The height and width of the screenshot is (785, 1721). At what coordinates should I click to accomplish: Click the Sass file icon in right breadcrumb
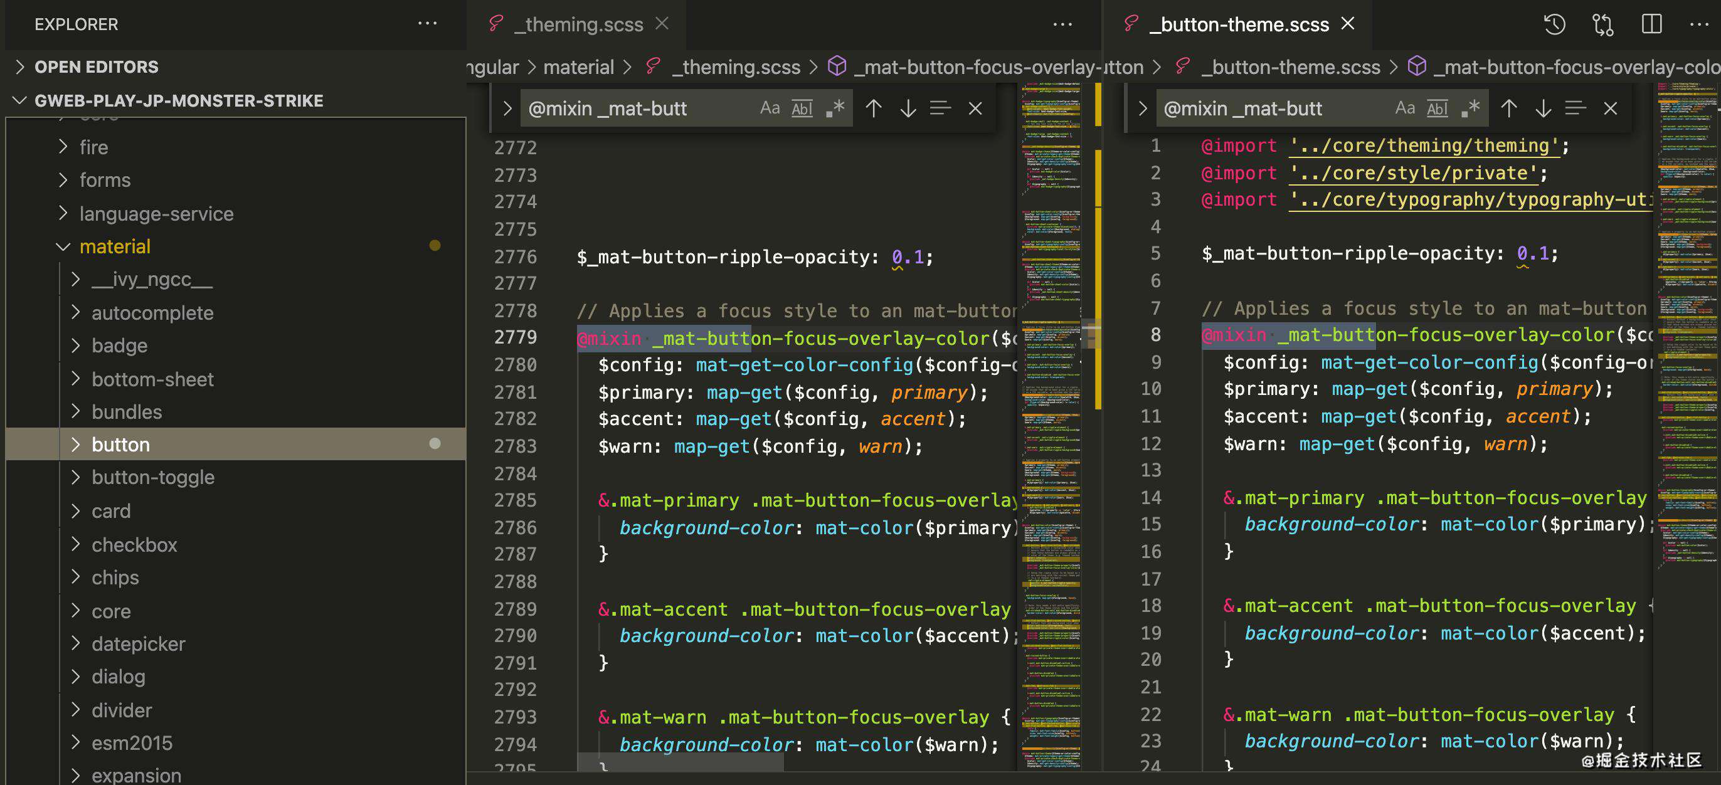[1182, 66]
